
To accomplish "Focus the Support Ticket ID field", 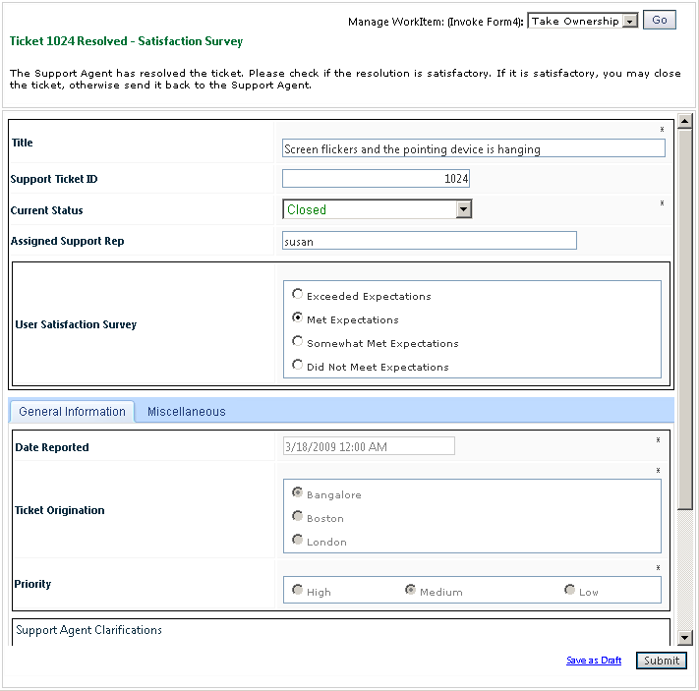I will pyautogui.click(x=376, y=179).
